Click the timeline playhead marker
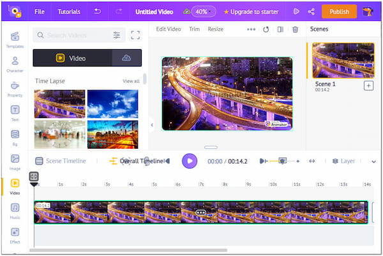Image resolution: width=383 pixels, height=256 pixels. tap(34, 179)
